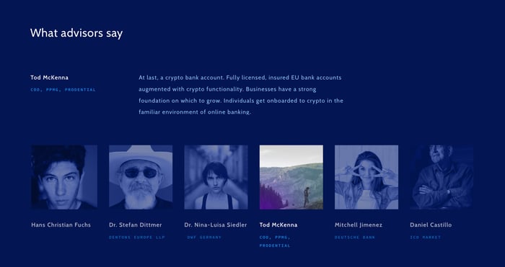Select Daniel Castillo portrait thumbnail
505x267 pixels.
pos(442,177)
